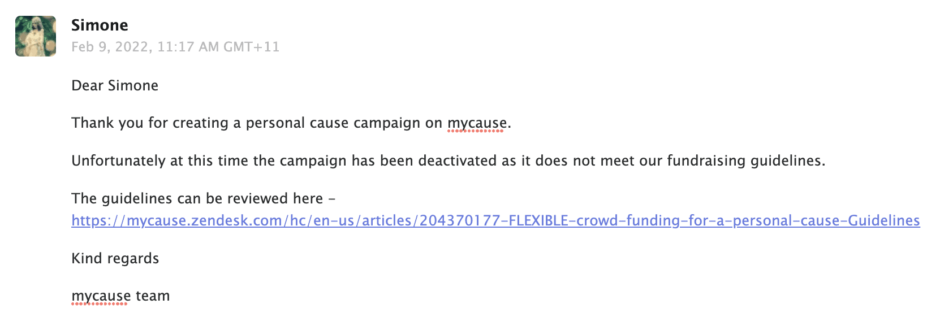Click the misspelled mycause in the signature
The image size is (940, 330).
click(x=101, y=296)
